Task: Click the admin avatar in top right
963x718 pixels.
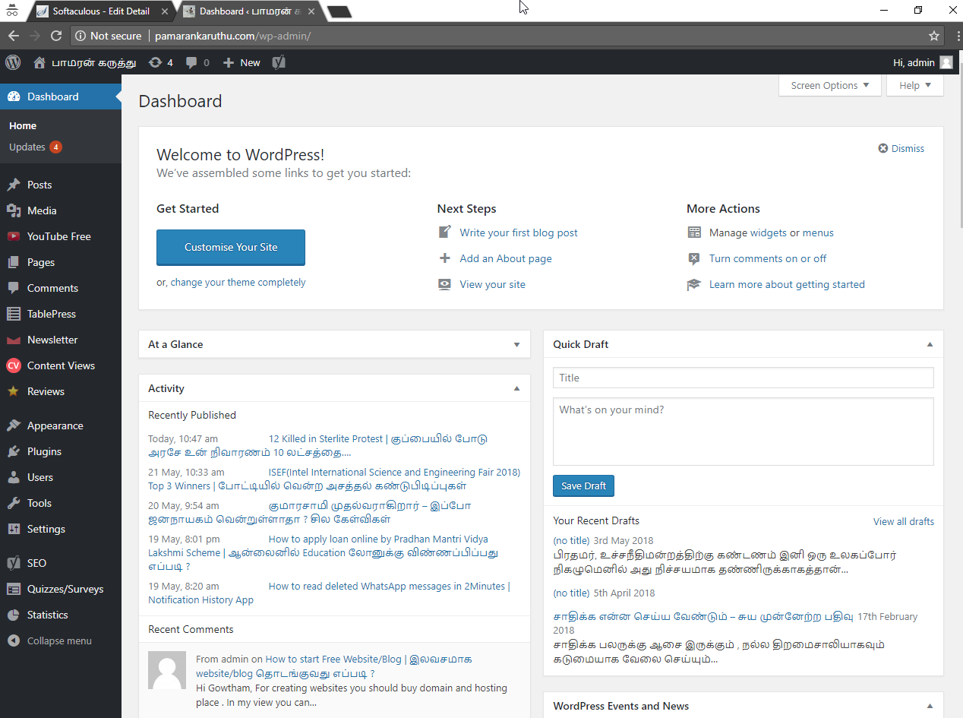Action: coord(946,62)
